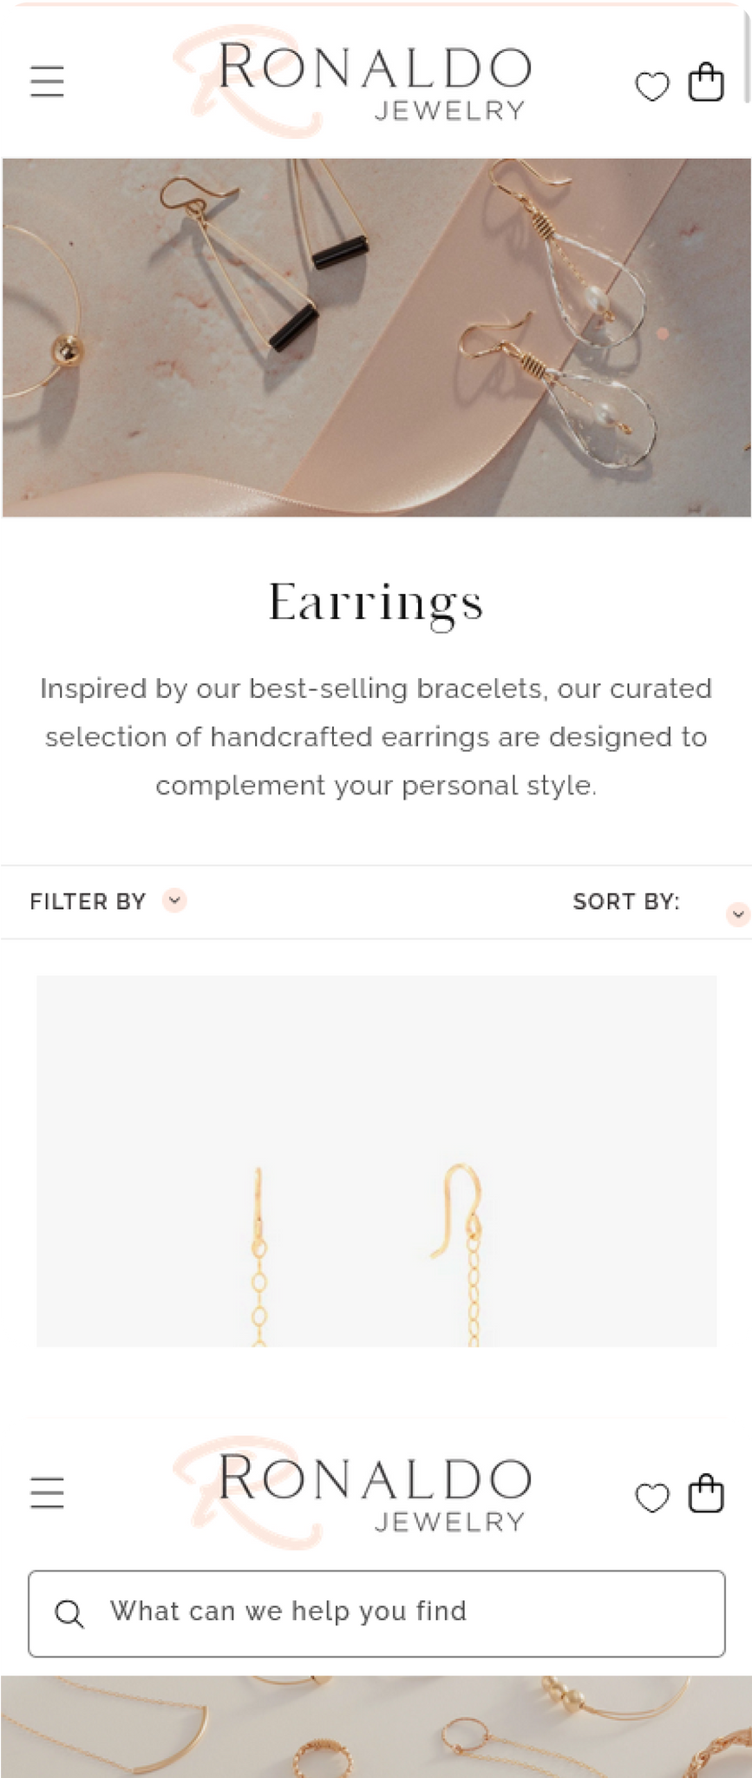Image resolution: width=752 pixels, height=1778 pixels.
Task: Click the Filter By label
Action: coord(88,902)
